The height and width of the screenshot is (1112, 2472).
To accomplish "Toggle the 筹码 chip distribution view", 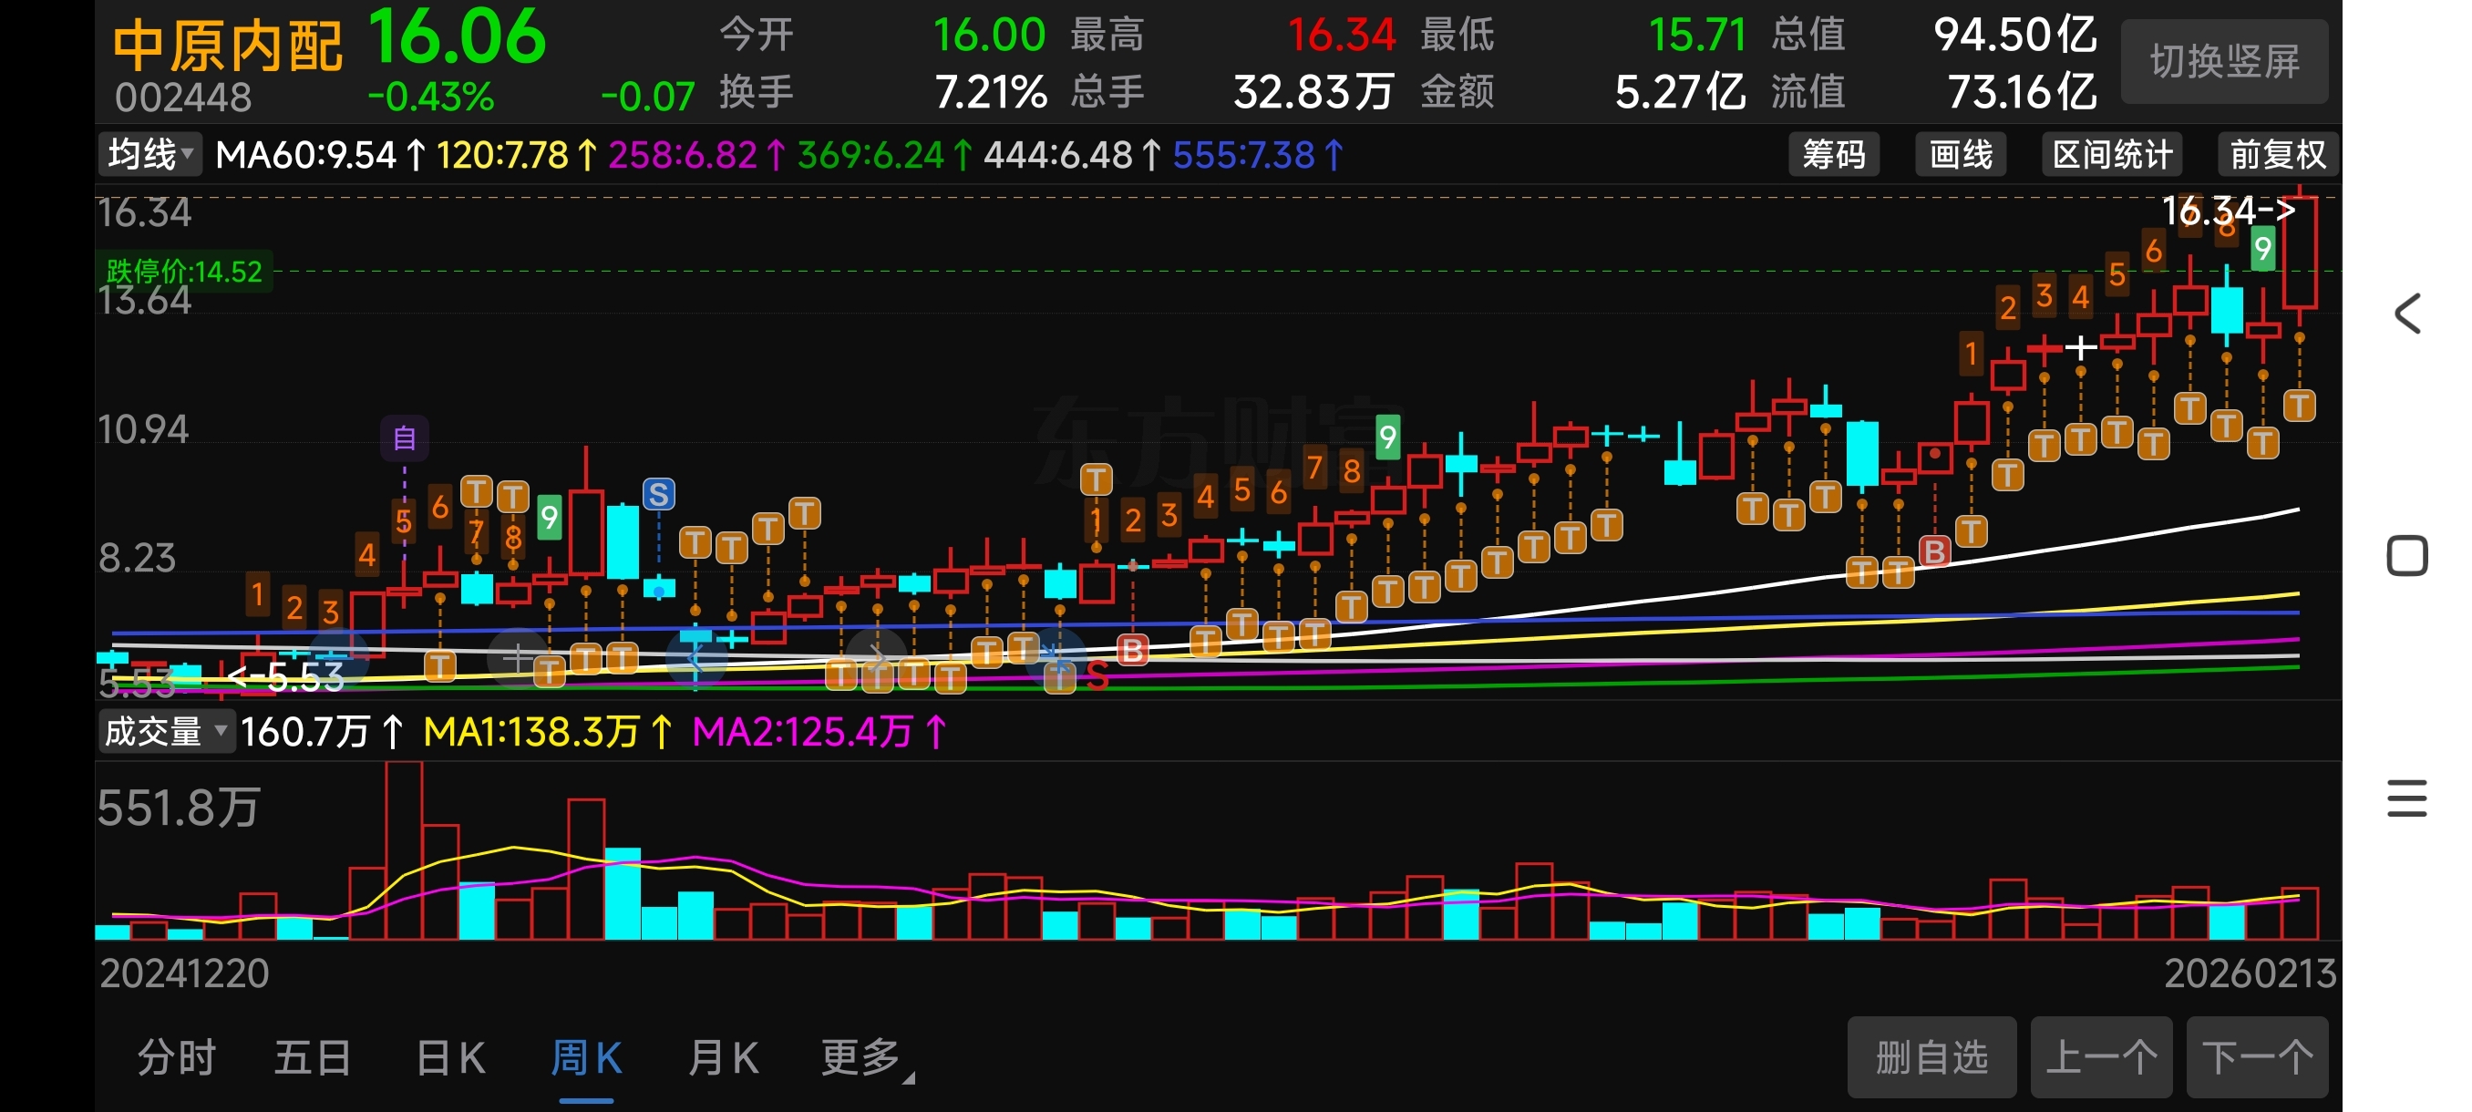I will (x=1833, y=154).
